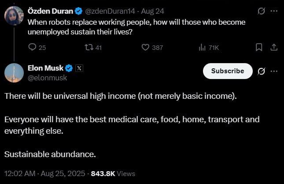284x184 pixels.
Task: Open more options on Özden Duran's tweet
Action: (x=273, y=10)
